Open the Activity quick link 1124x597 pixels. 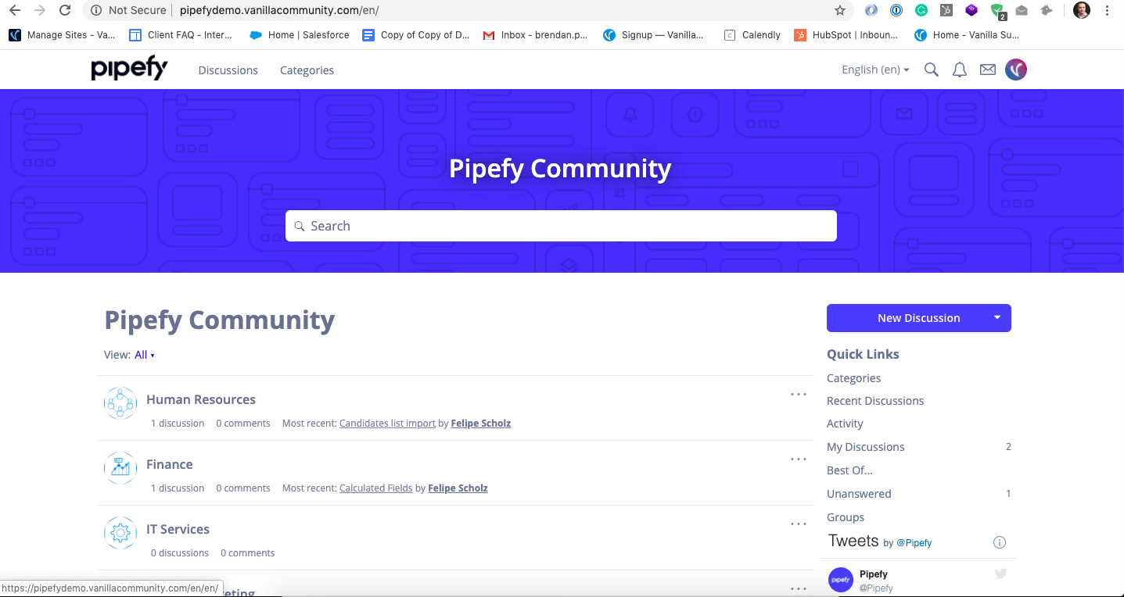tap(845, 424)
